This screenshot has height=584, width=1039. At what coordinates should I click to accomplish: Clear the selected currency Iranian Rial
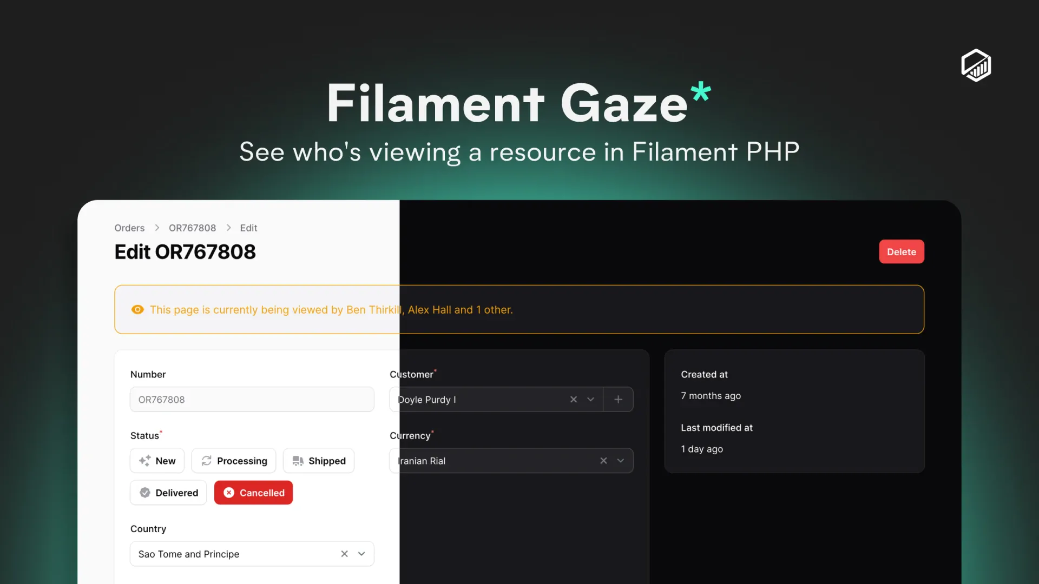(603, 460)
